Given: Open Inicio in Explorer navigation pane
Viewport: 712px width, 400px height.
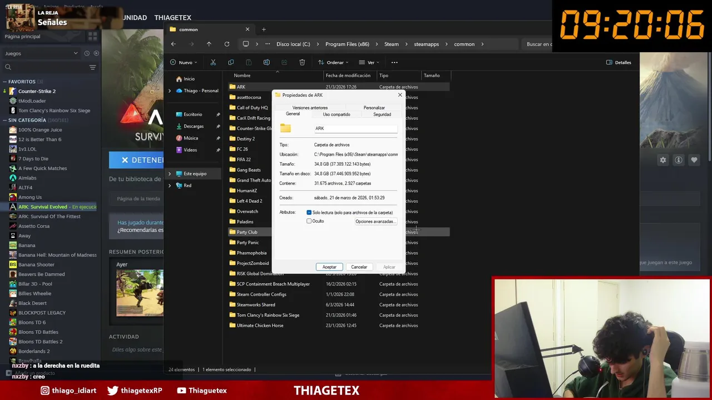Looking at the screenshot, I should [x=189, y=79].
